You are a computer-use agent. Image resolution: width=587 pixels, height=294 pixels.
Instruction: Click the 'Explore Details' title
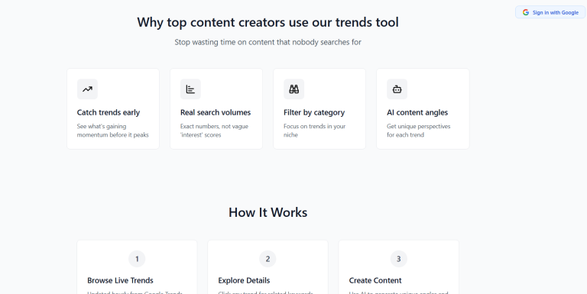coord(244,280)
